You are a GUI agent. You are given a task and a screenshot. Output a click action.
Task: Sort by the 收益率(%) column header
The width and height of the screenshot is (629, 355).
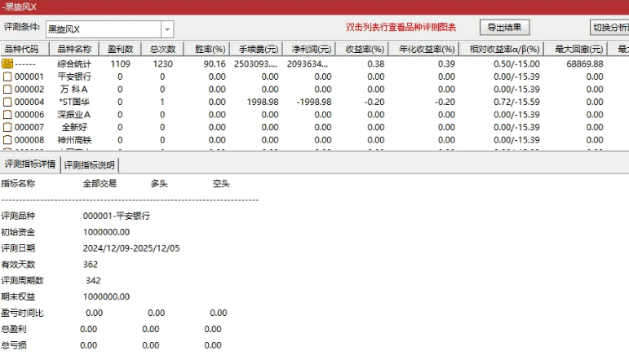coord(362,49)
